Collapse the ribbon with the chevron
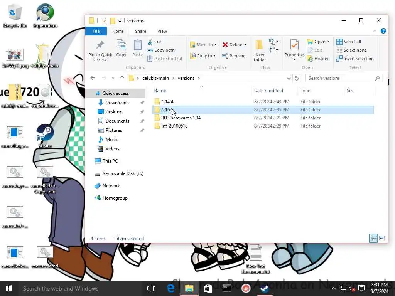 375,31
